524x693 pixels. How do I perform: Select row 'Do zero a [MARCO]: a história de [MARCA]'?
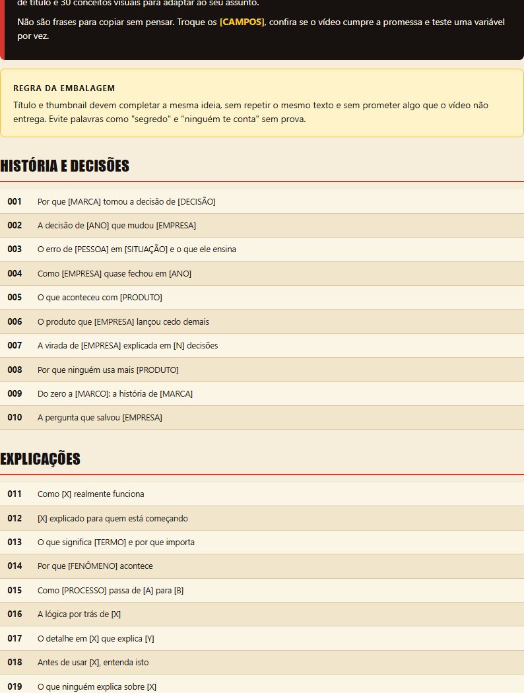[x=262, y=394]
